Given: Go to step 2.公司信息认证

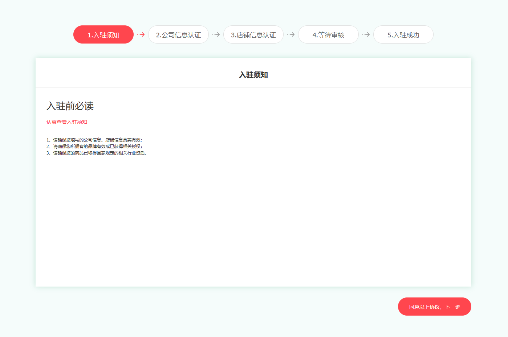Looking at the screenshot, I should click(178, 35).
